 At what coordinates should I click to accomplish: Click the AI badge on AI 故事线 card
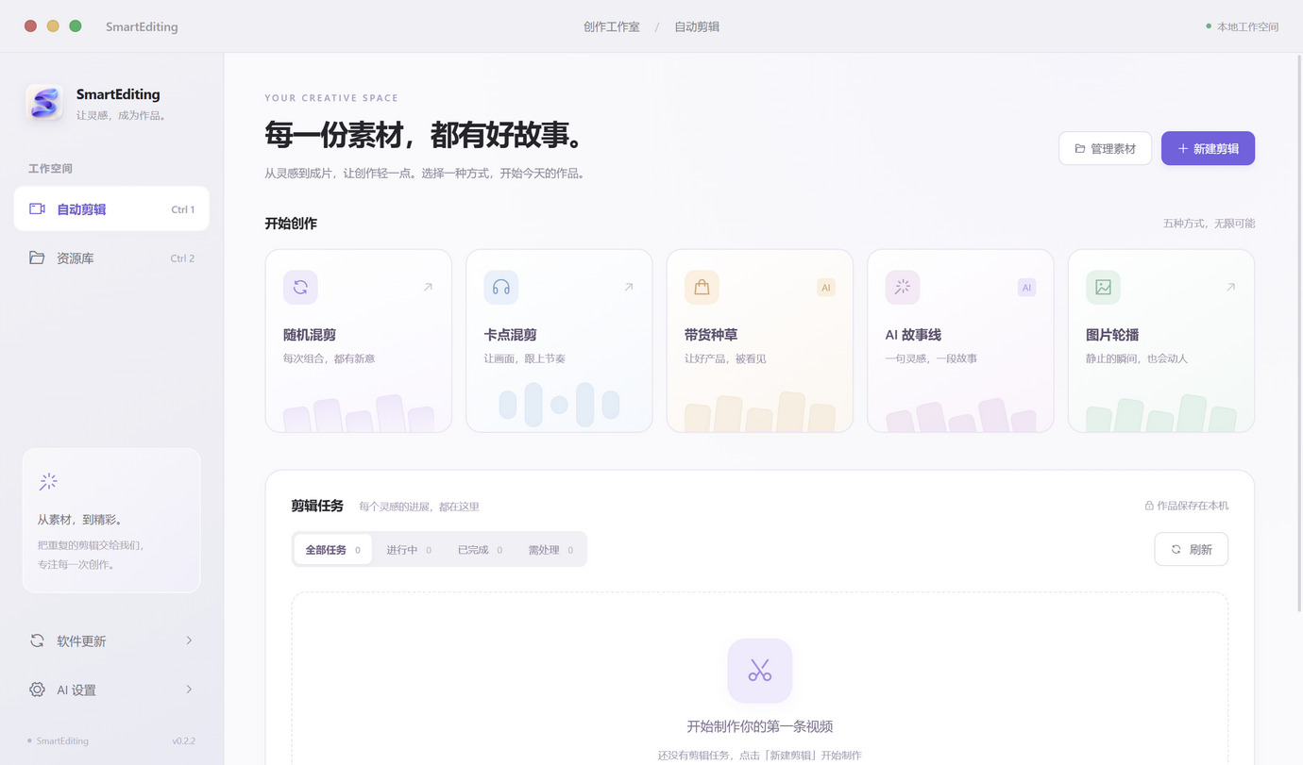1026,288
